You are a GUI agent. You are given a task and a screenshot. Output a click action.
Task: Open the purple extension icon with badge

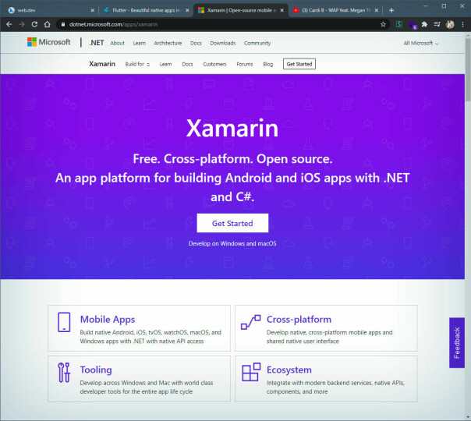click(413, 25)
